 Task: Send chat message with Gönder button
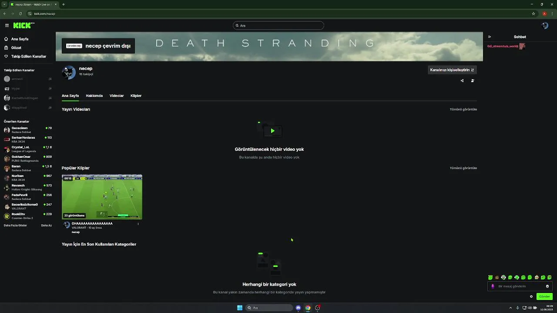click(x=544, y=296)
